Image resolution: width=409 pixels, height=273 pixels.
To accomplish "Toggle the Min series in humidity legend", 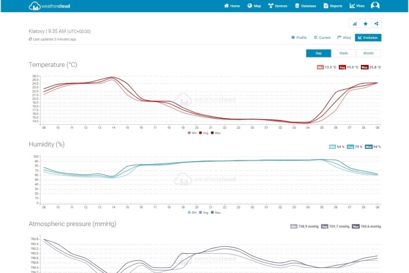I will coord(193,213).
